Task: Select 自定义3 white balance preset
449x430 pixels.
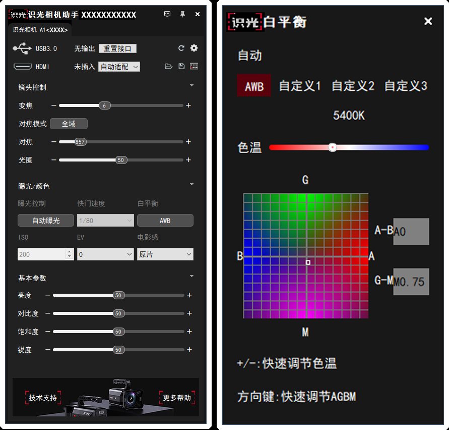Action: (406, 86)
